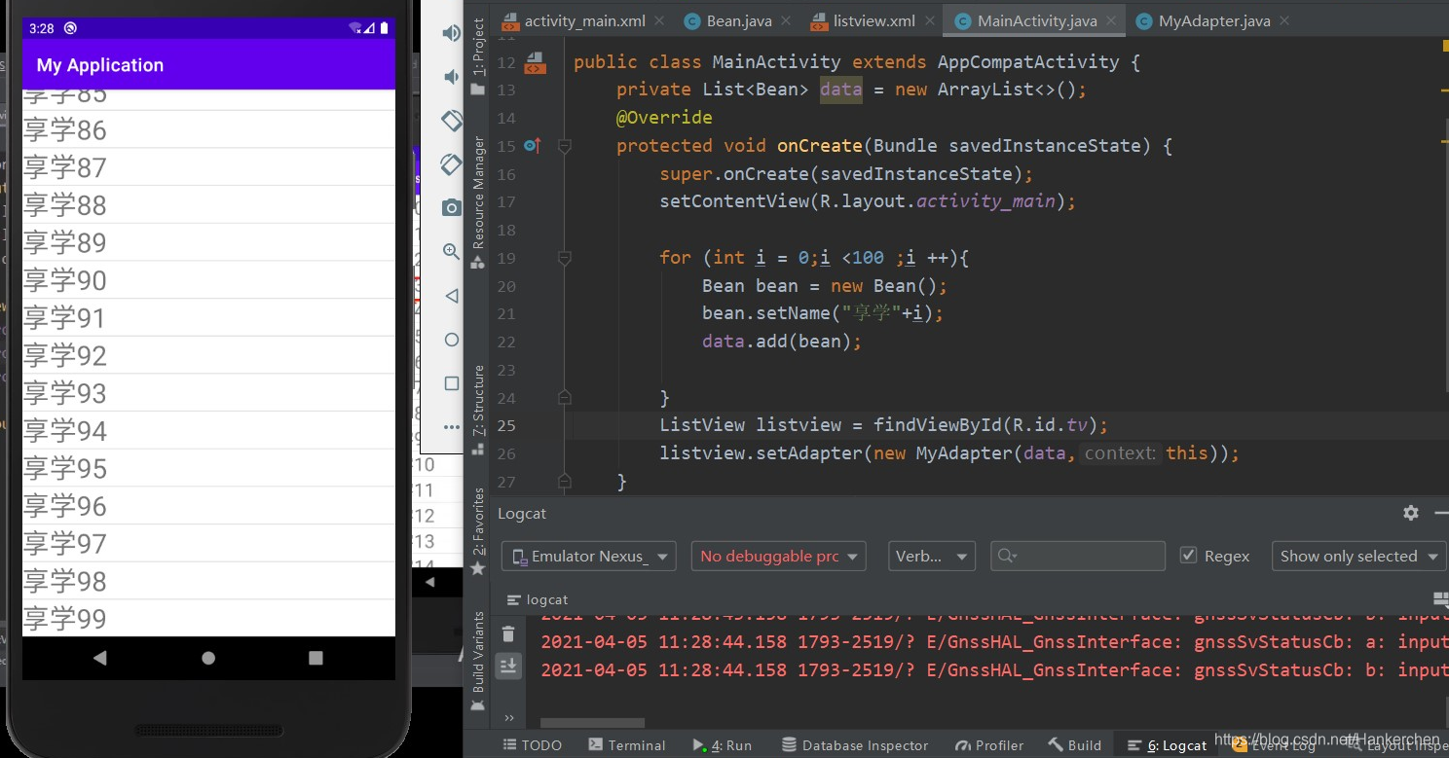Open the Emulator Nexus device dropdown

[588, 557]
